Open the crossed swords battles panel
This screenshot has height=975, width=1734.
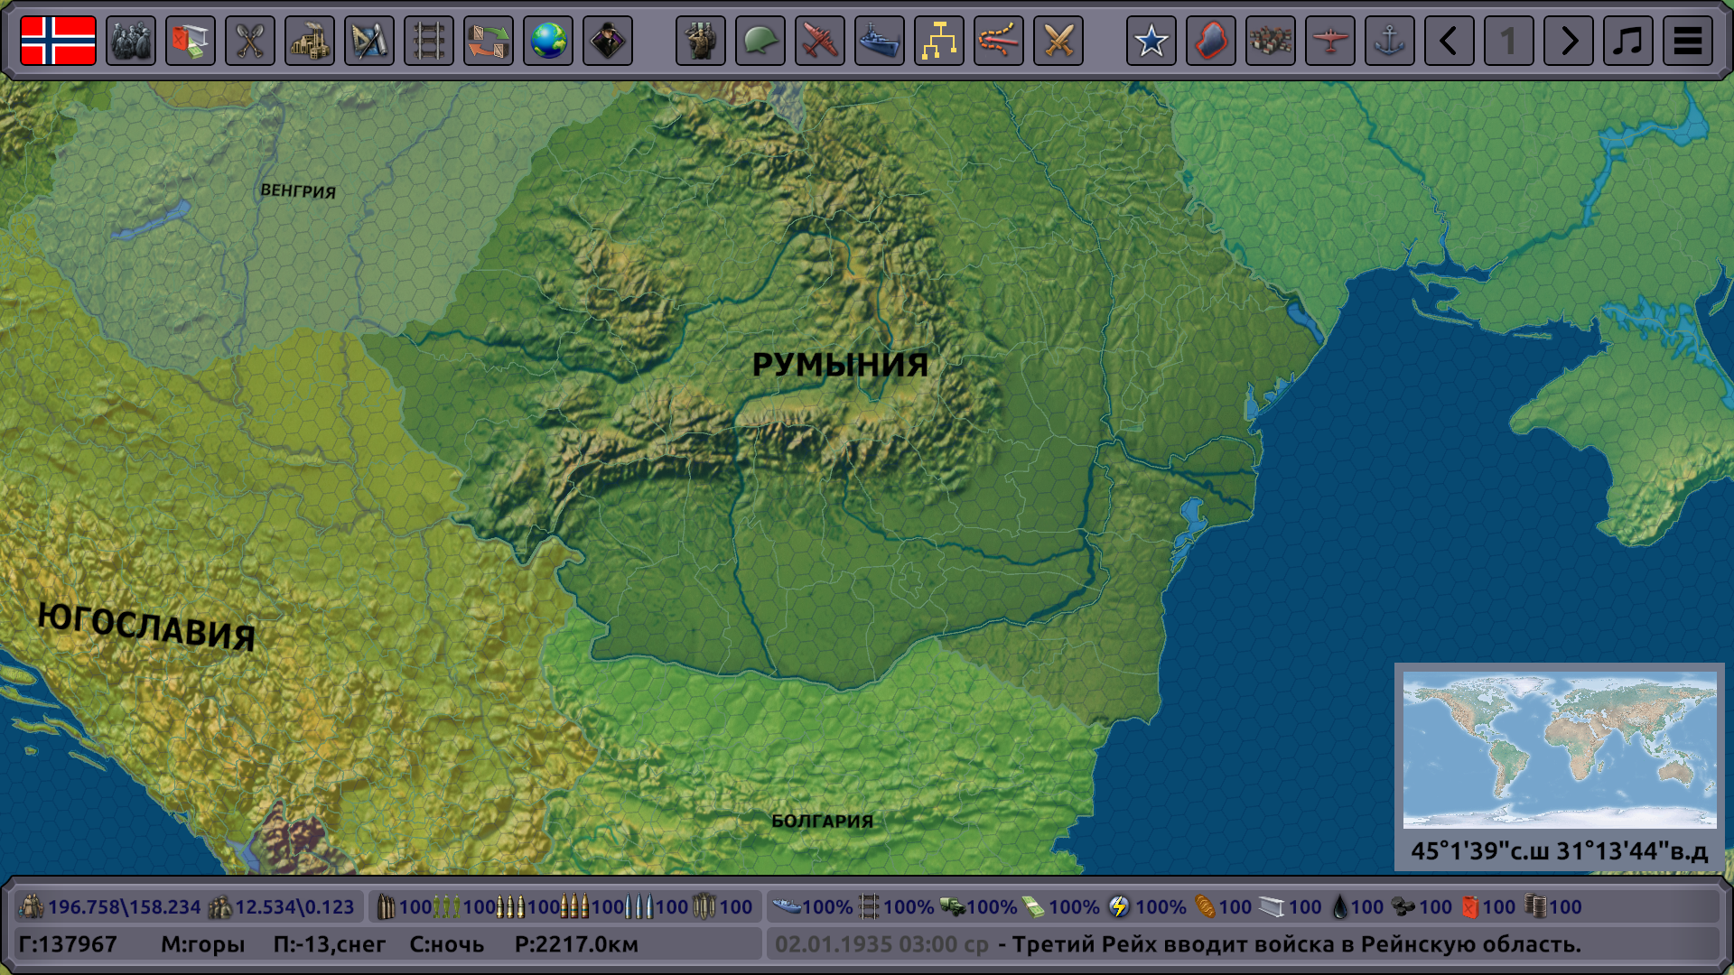1058,41
